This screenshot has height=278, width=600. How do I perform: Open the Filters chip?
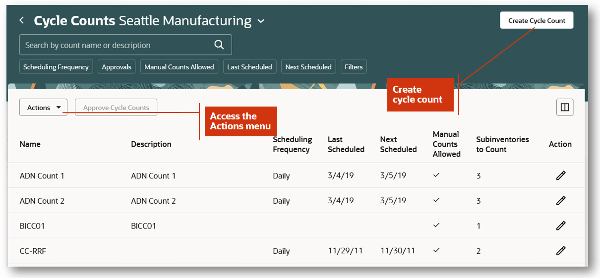coord(354,67)
